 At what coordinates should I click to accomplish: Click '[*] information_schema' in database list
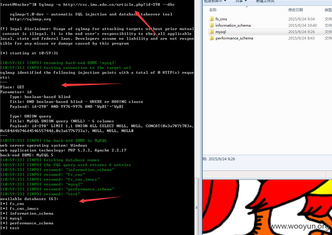[x=27, y=213]
